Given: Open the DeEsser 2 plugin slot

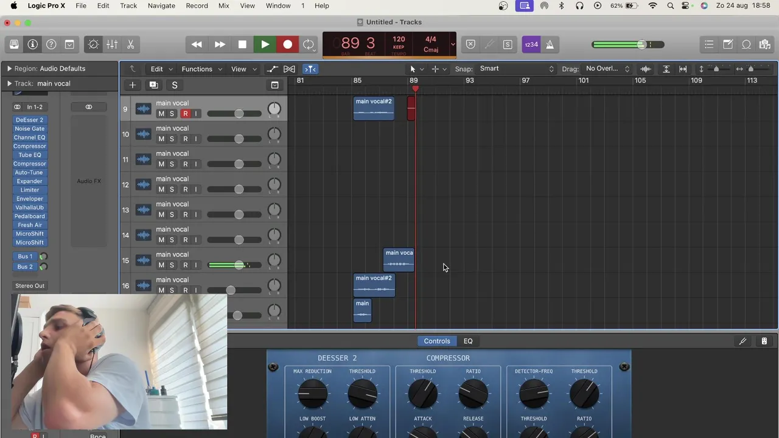Looking at the screenshot, I should tap(29, 120).
